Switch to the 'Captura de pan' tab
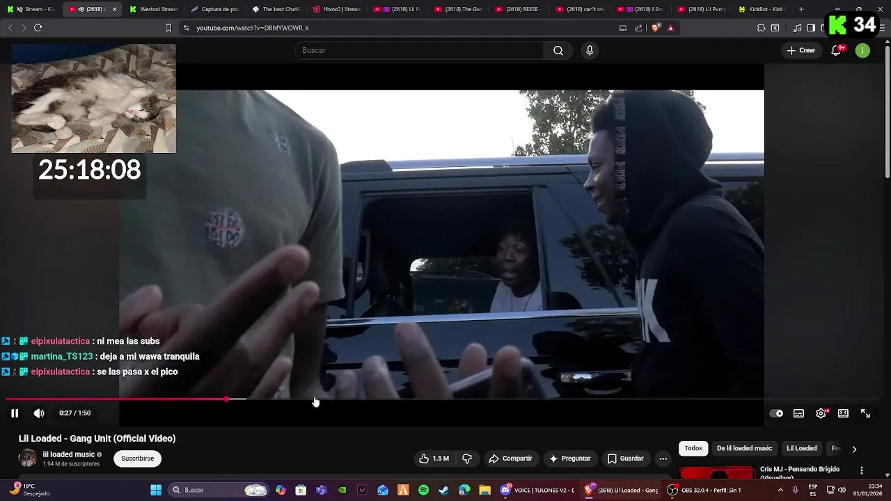Image resolution: width=891 pixels, height=501 pixels. point(214,9)
